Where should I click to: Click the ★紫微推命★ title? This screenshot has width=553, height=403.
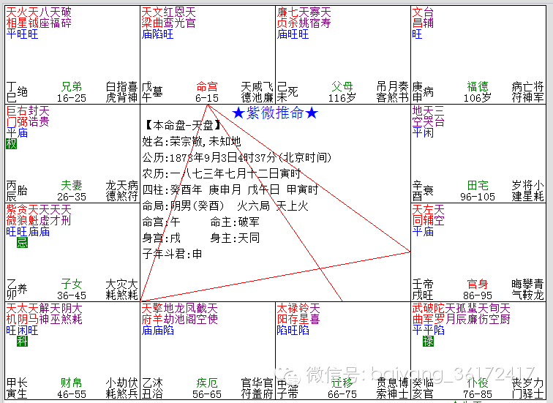coord(275,113)
